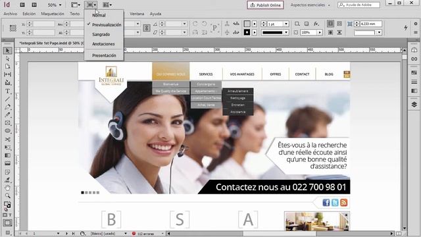This screenshot has height=237, width=421.
Task: Open the Aspectos esenciales workspace dropdown
Action: pos(310,5)
